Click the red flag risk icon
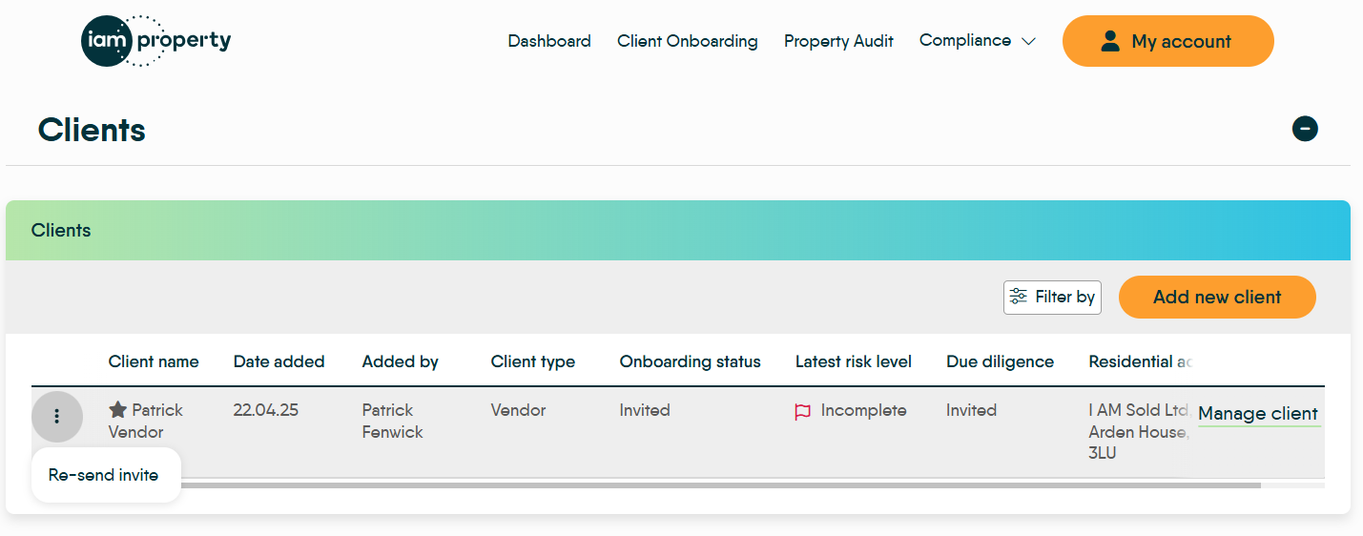The image size is (1363, 536). 803,412
